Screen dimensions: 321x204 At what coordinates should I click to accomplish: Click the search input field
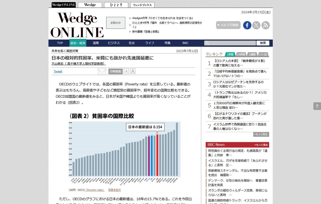(230, 43)
